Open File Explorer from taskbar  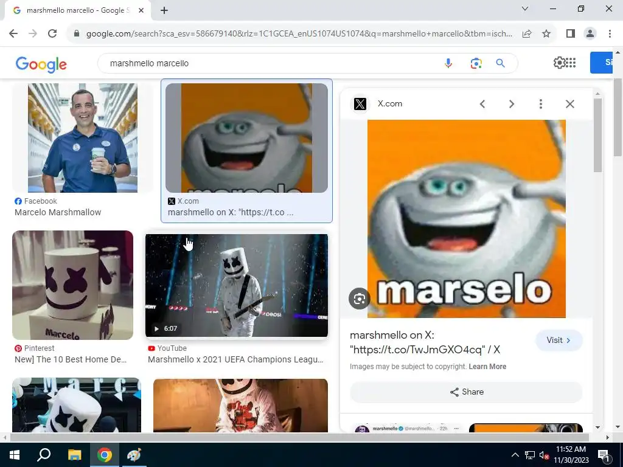coord(74,455)
